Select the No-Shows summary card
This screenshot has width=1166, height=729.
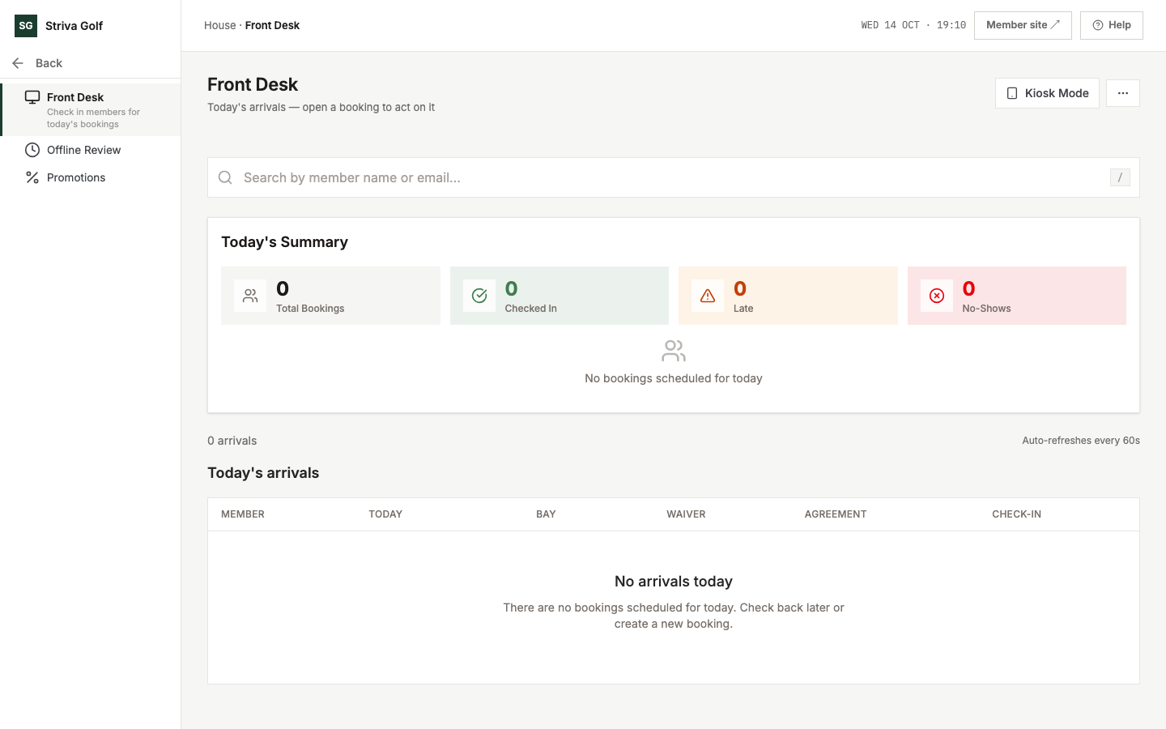pos(1017,296)
